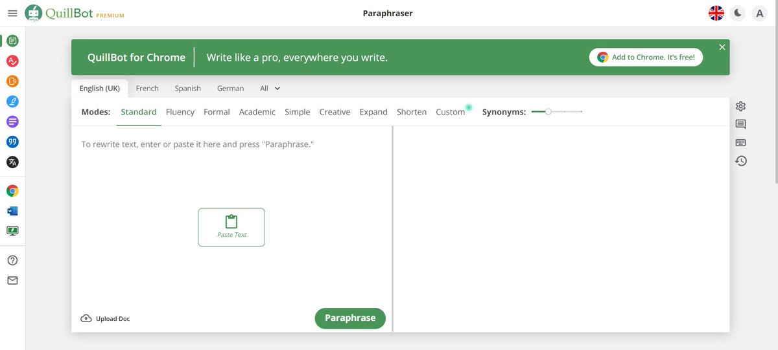Open the Paraphraser tool in sidebar

(12, 41)
